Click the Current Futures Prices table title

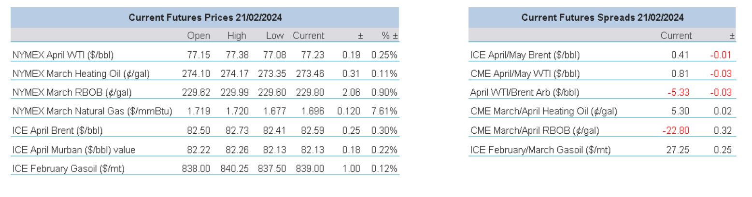205,17
